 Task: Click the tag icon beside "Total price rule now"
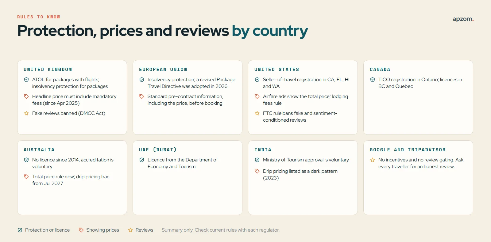pos(26,177)
